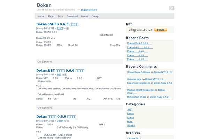Open the third post titled Dokan 0.6.0
Screen dimensions: 209x139
pos(56,117)
